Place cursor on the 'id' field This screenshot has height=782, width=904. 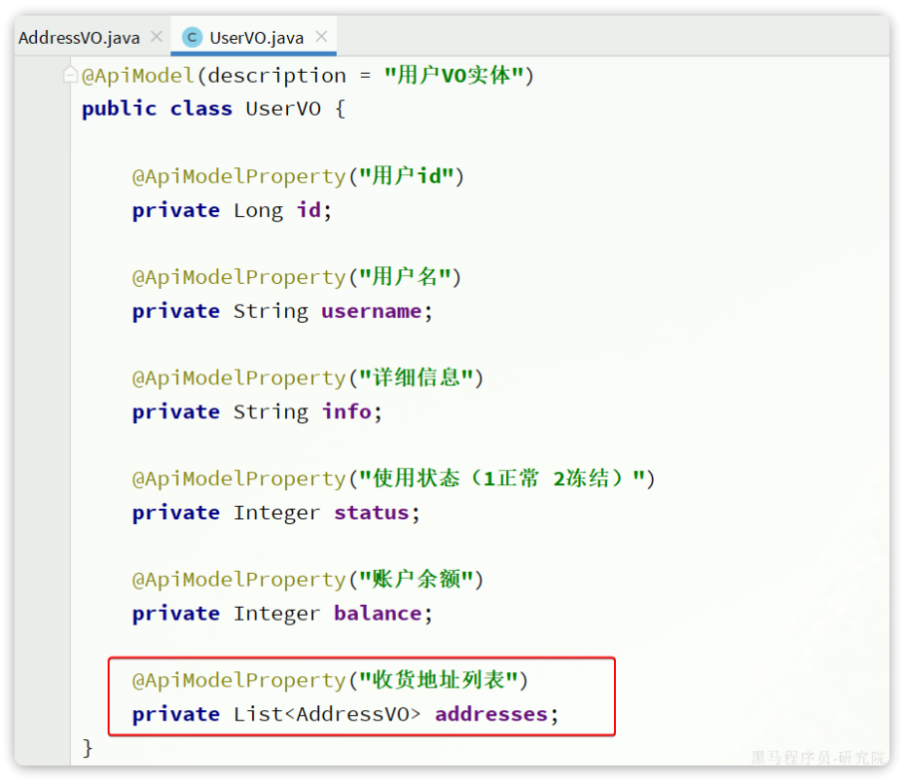click(309, 210)
